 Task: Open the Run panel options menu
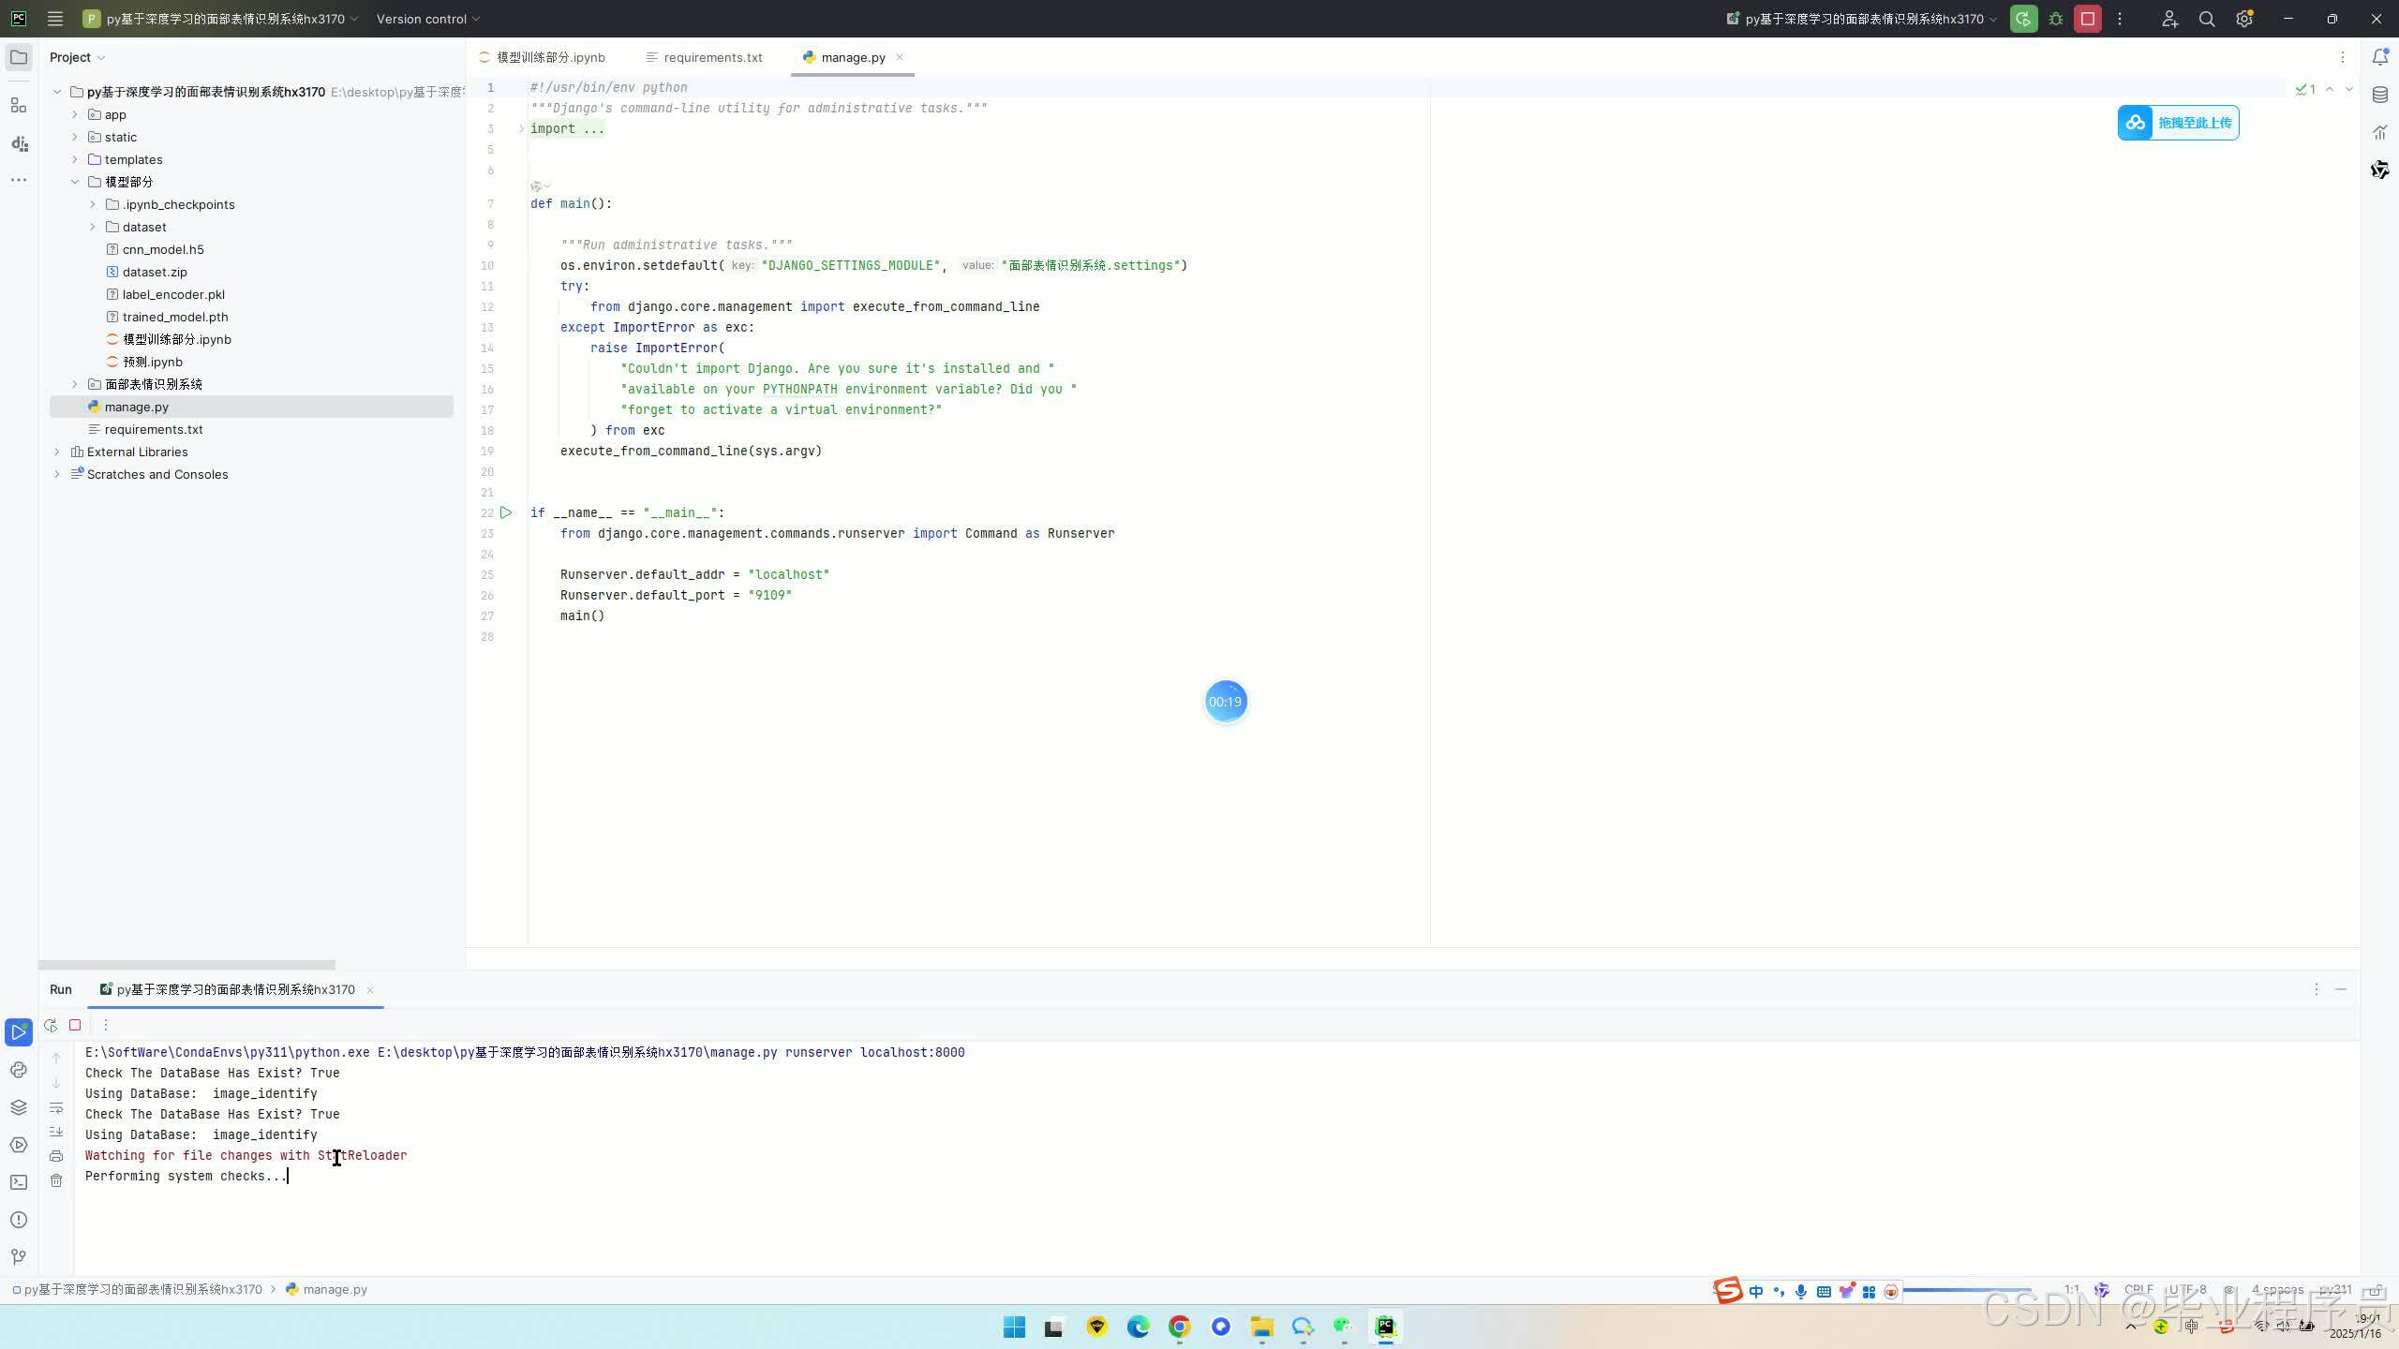2316,989
